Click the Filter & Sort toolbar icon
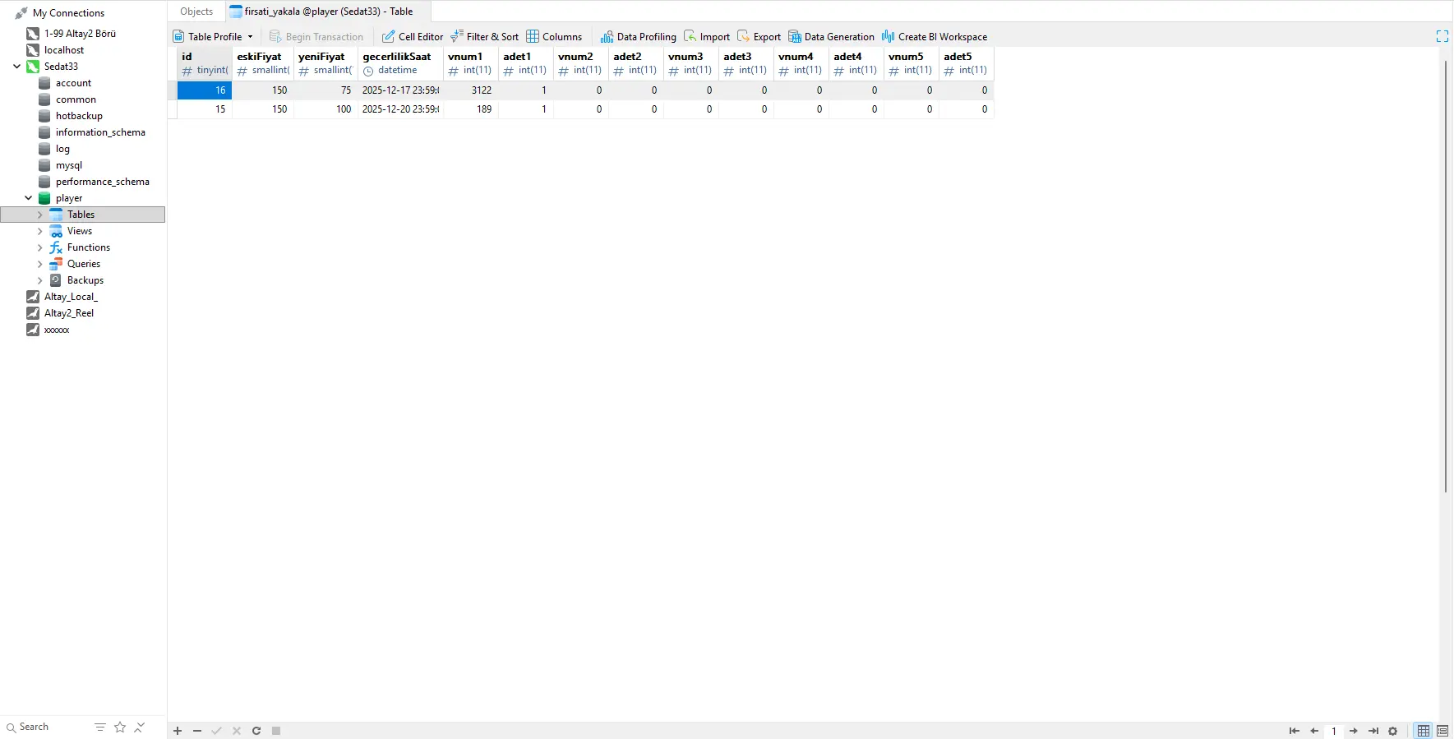 click(457, 36)
